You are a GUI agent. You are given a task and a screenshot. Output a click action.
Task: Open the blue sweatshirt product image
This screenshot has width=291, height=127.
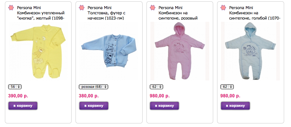tap(109, 51)
